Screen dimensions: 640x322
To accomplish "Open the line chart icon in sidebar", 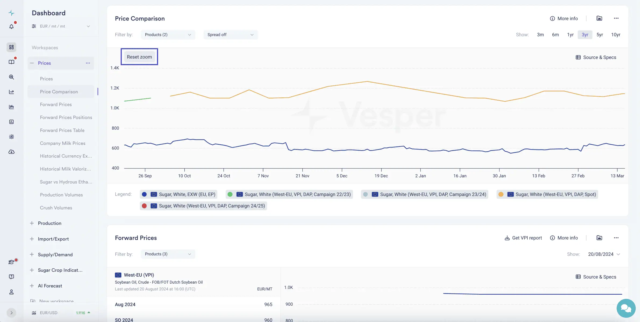I will tap(11, 92).
